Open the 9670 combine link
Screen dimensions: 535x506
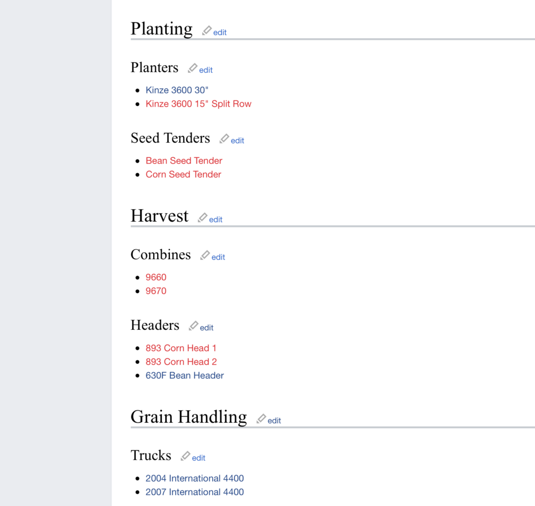pyautogui.click(x=156, y=291)
